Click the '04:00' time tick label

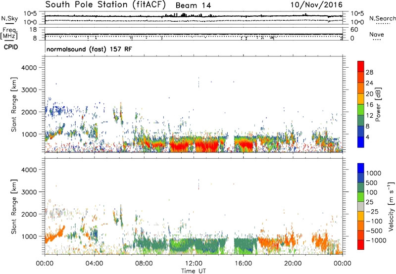(94, 264)
